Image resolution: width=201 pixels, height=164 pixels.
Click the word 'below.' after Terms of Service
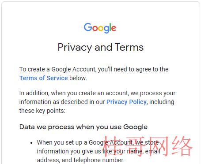tap(78, 78)
